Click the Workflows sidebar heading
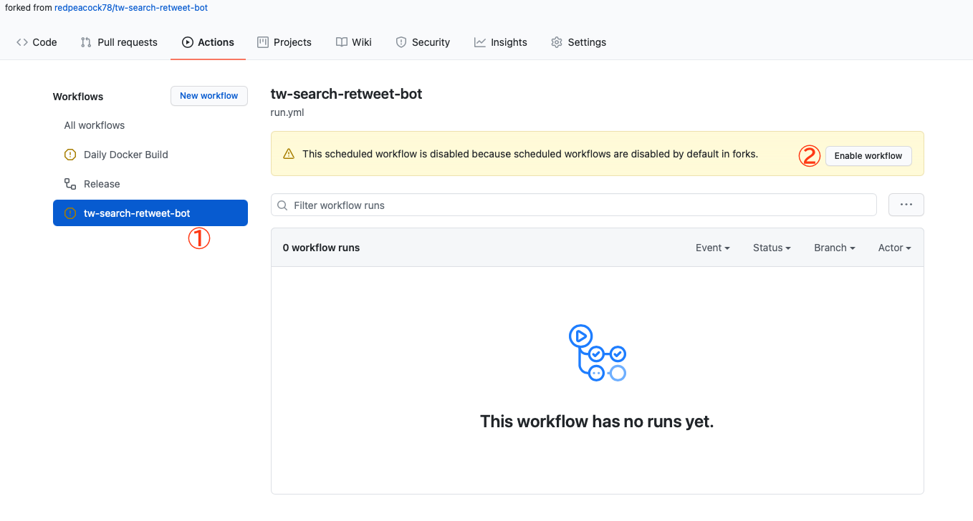The height and width of the screenshot is (521, 973). [78, 97]
